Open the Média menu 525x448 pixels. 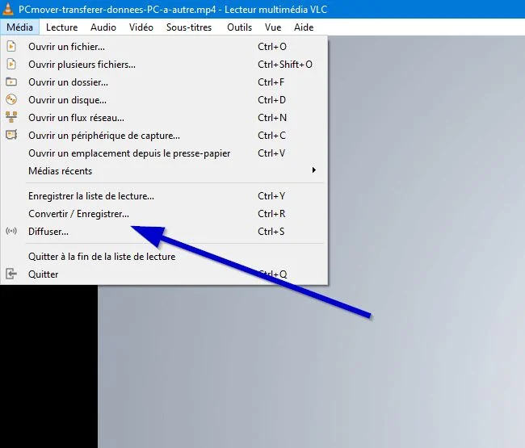pyautogui.click(x=19, y=27)
